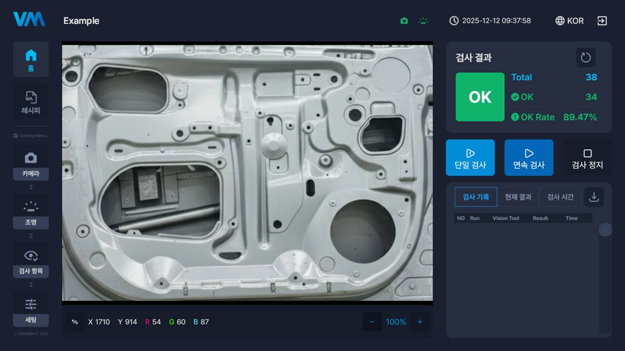Open Inspection Items (검사 항목) page
The image size is (625, 351).
pyautogui.click(x=31, y=260)
